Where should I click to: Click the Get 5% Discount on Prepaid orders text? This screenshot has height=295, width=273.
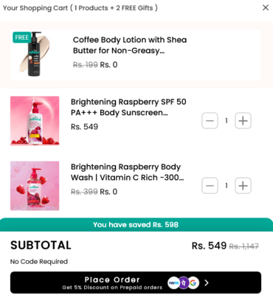pyautogui.click(x=112, y=288)
